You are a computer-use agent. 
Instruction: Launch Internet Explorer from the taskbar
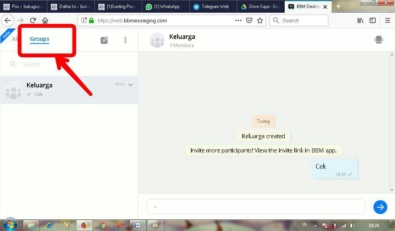[x=49, y=225]
